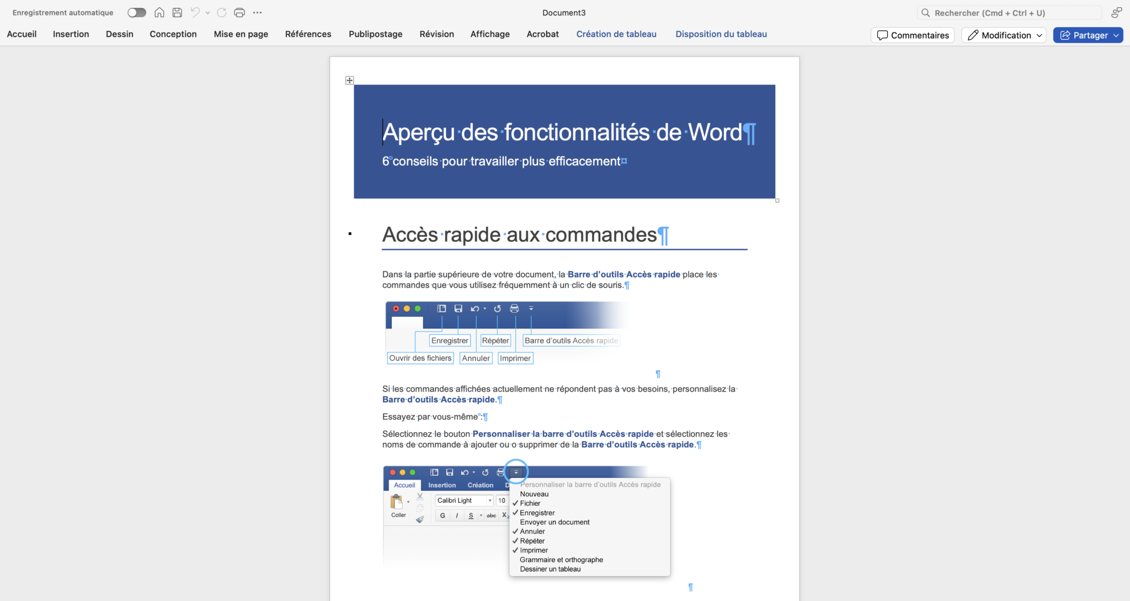Click the home icon in the toolbar
1130x601 pixels.
click(x=159, y=12)
